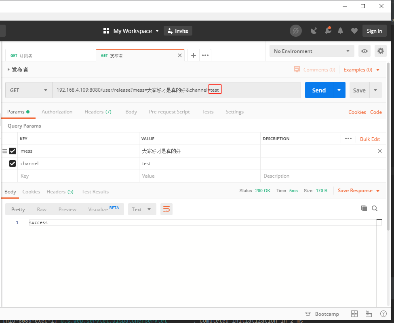The height and width of the screenshot is (323, 394).
Task: Show environment quick look eye icon
Action: [364, 51]
